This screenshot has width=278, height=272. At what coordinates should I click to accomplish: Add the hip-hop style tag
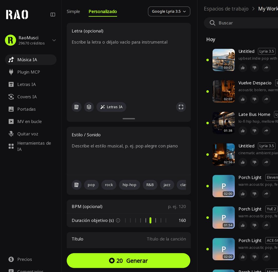129,185
